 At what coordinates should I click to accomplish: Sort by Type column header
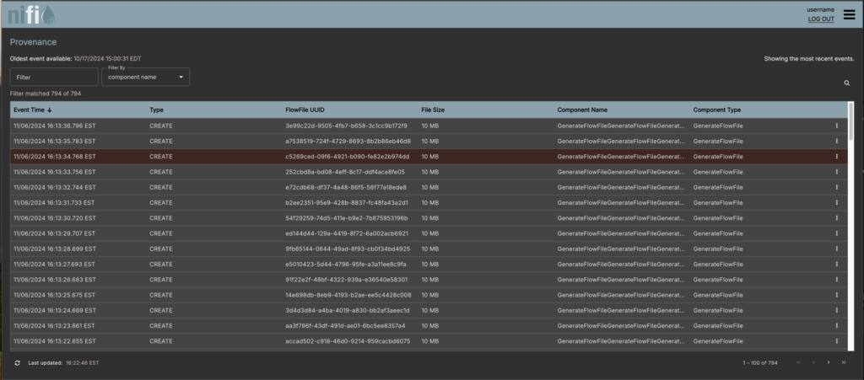click(156, 110)
